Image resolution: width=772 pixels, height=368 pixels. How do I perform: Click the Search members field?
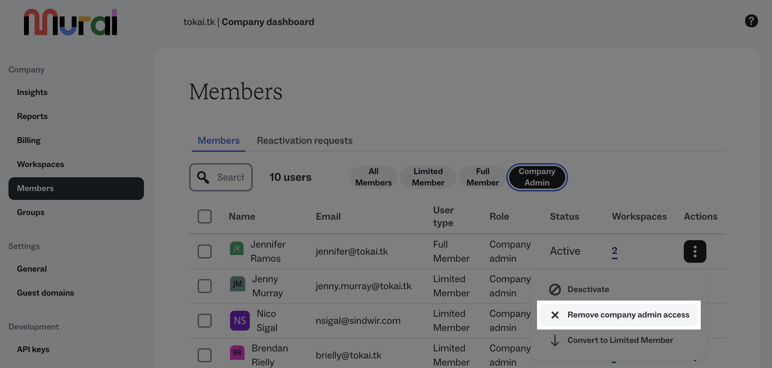(221, 177)
